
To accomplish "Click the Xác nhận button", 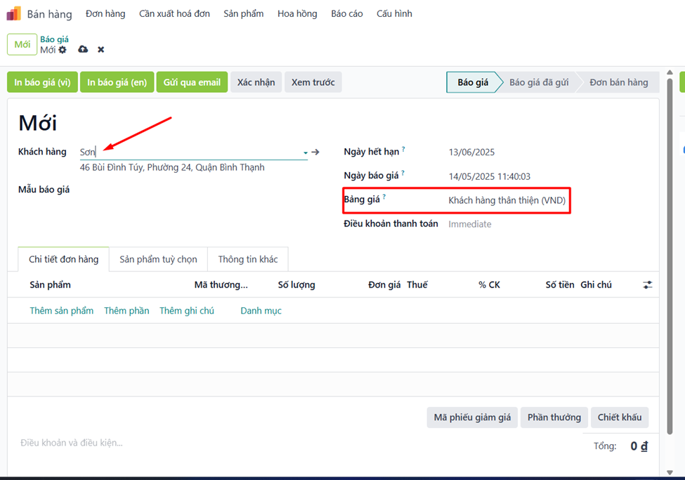I will tap(256, 82).
